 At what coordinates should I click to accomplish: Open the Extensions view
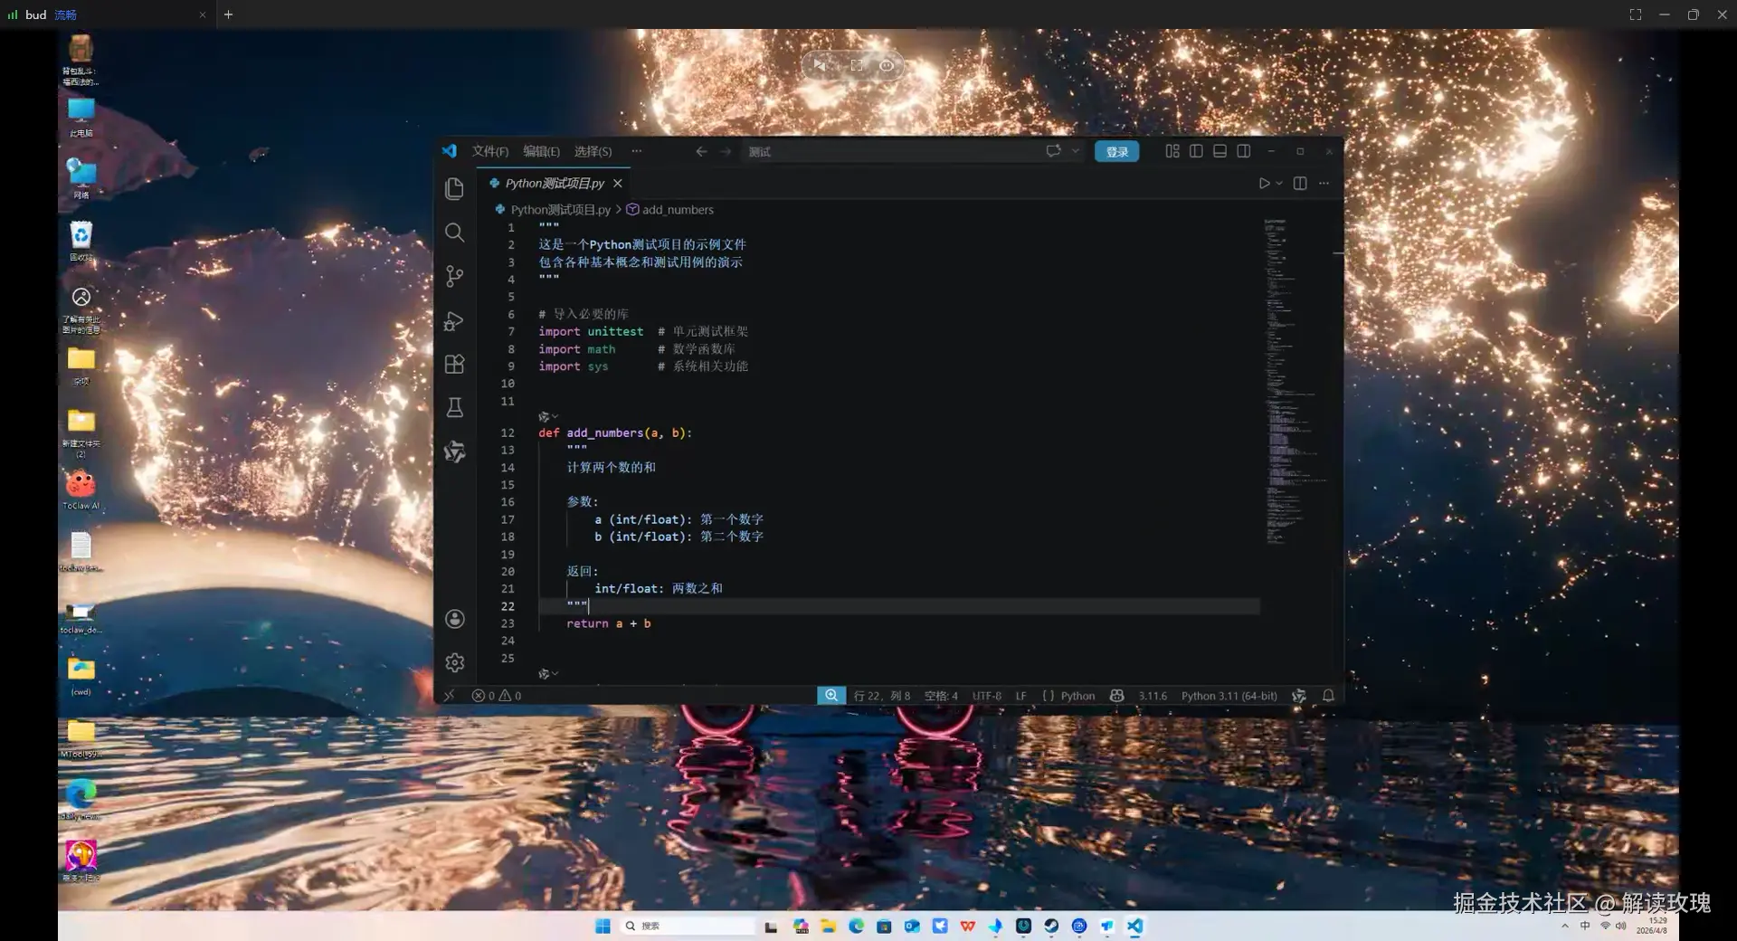pyautogui.click(x=454, y=364)
